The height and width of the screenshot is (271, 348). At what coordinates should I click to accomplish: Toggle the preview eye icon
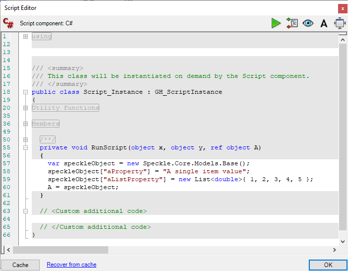coord(308,23)
